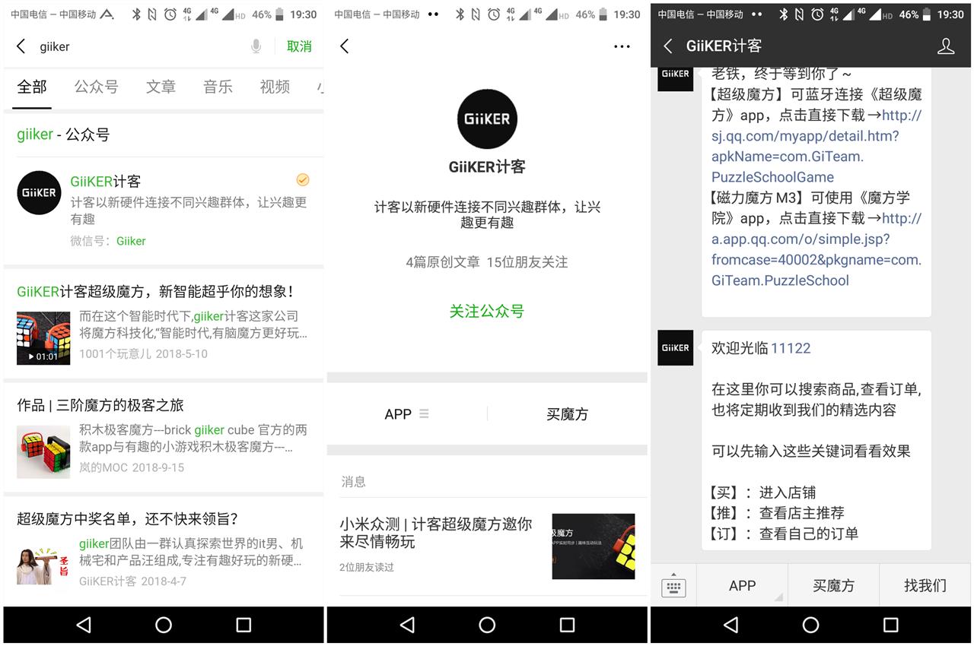Click the WeChat ID value Giiker
This screenshot has width=974, height=646.
click(131, 241)
